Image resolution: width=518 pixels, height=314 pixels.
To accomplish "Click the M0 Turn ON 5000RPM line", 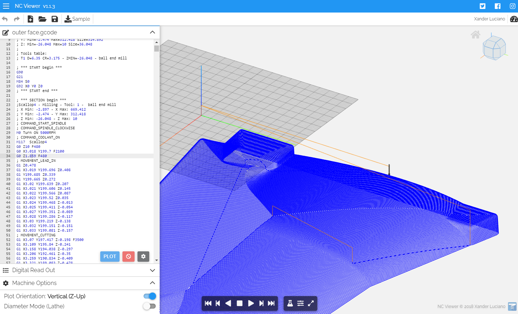I will point(36,132).
